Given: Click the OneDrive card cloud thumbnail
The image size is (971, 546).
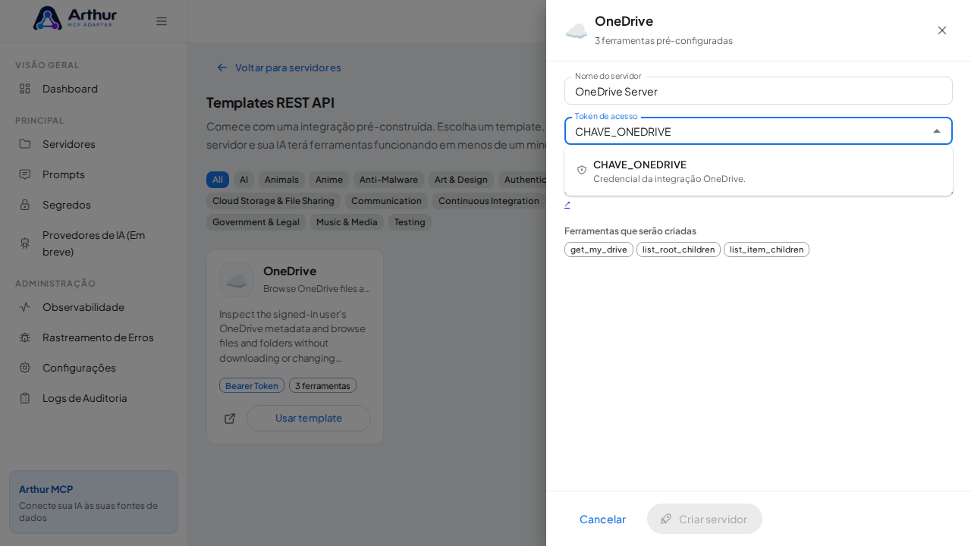Looking at the screenshot, I should [237, 280].
